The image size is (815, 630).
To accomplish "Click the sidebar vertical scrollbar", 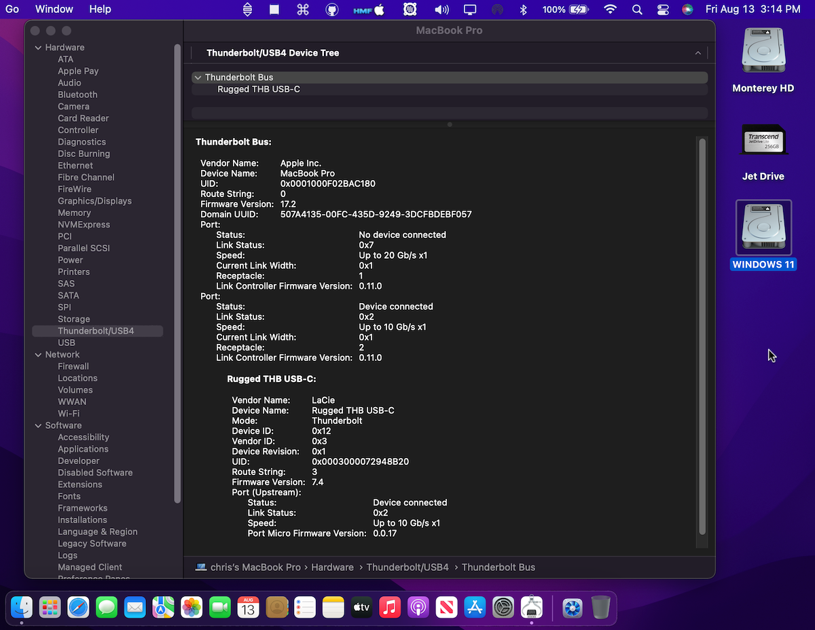I will tap(177, 274).
